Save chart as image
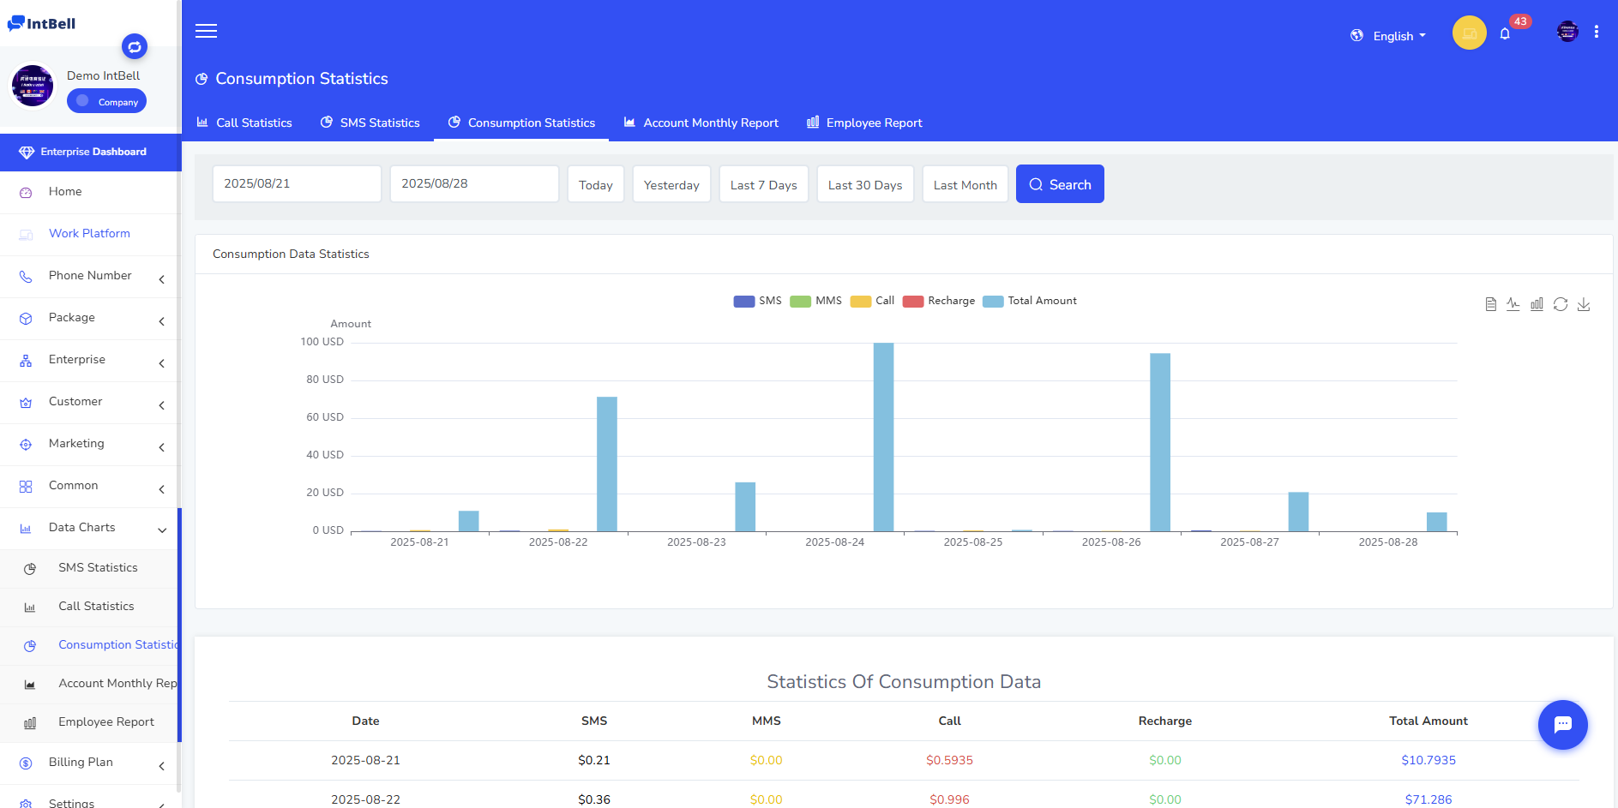The image size is (1618, 808). (x=1584, y=304)
